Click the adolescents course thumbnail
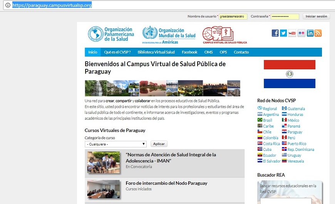The height and width of the screenshot is (204, 335). pos(104,162)
